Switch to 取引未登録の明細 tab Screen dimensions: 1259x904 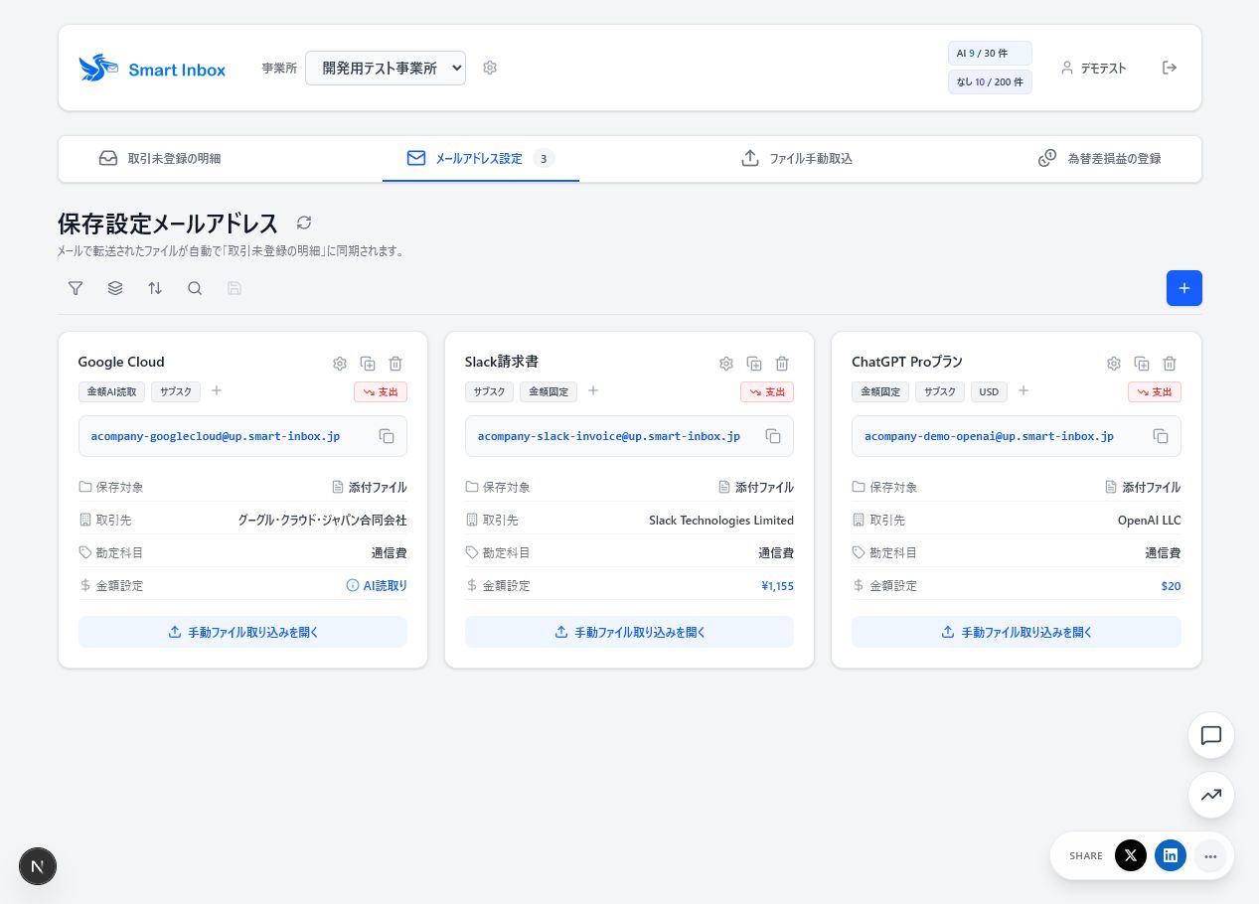[x=160, y=158]
